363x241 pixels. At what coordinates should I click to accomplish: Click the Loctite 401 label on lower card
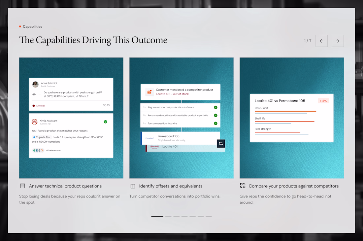[x=170, y=147]
